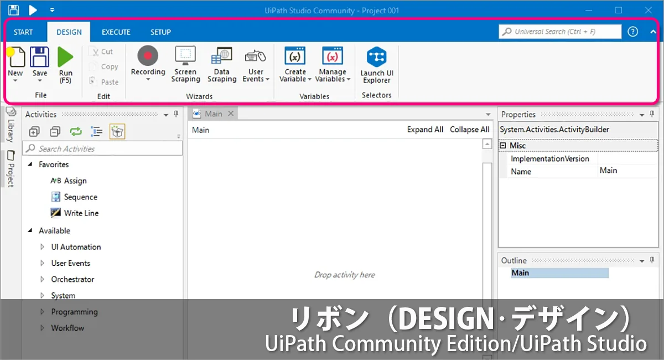664x360 pixels.
Task: Open the New dropdown arrow
Action: click(15, 81)
